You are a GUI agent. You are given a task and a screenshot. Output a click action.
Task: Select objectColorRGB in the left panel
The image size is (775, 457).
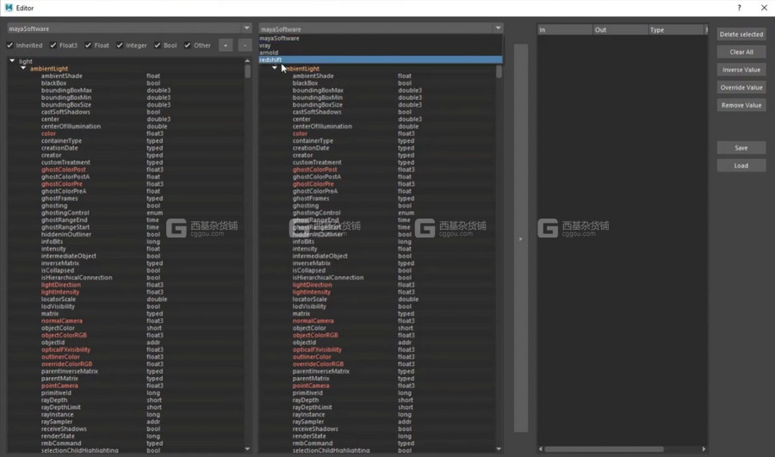[64, 335]
